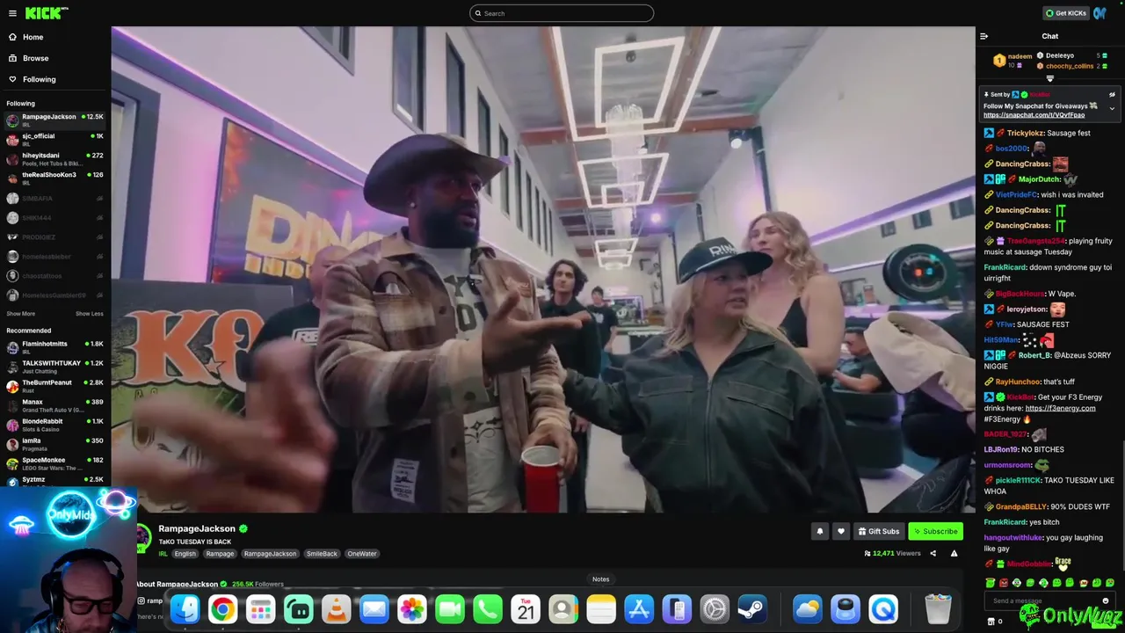Open Notes from the dock
The width and height of the screenshot is (1125, 633).
click(x=601, y=608)
